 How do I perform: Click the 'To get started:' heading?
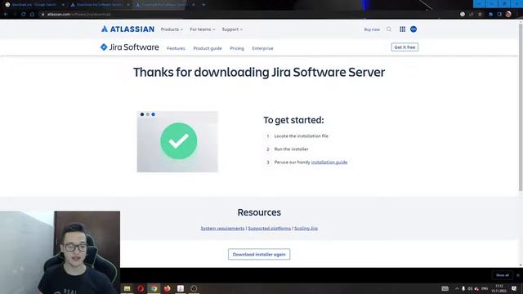point(293,120)
